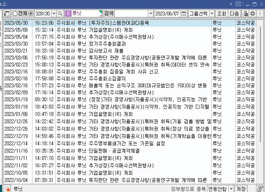Click the 다음 next button
This screenshot has height=192, width=265.
click(x=234, y=14)
